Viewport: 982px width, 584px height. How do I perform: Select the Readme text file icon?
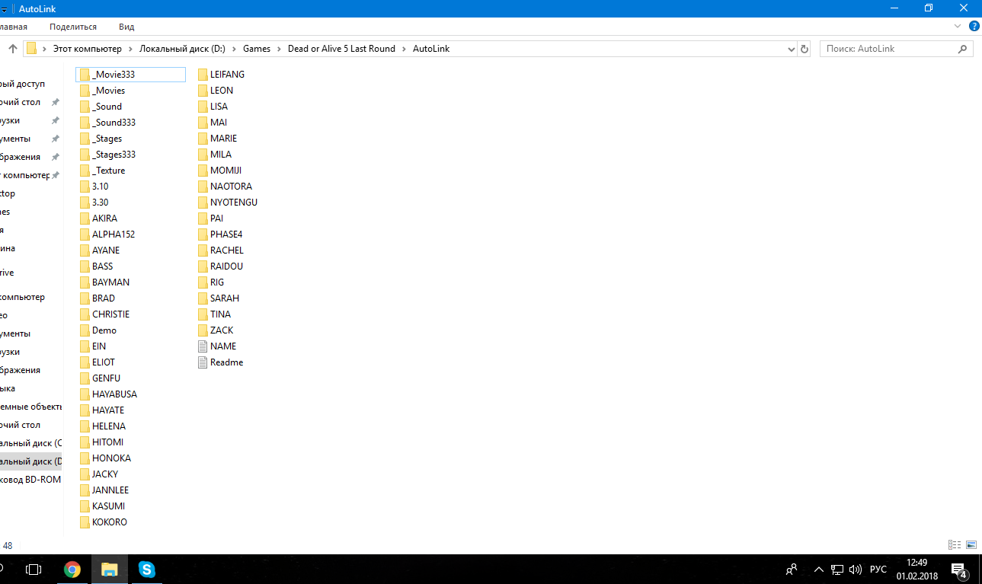(x=203, y=362)
